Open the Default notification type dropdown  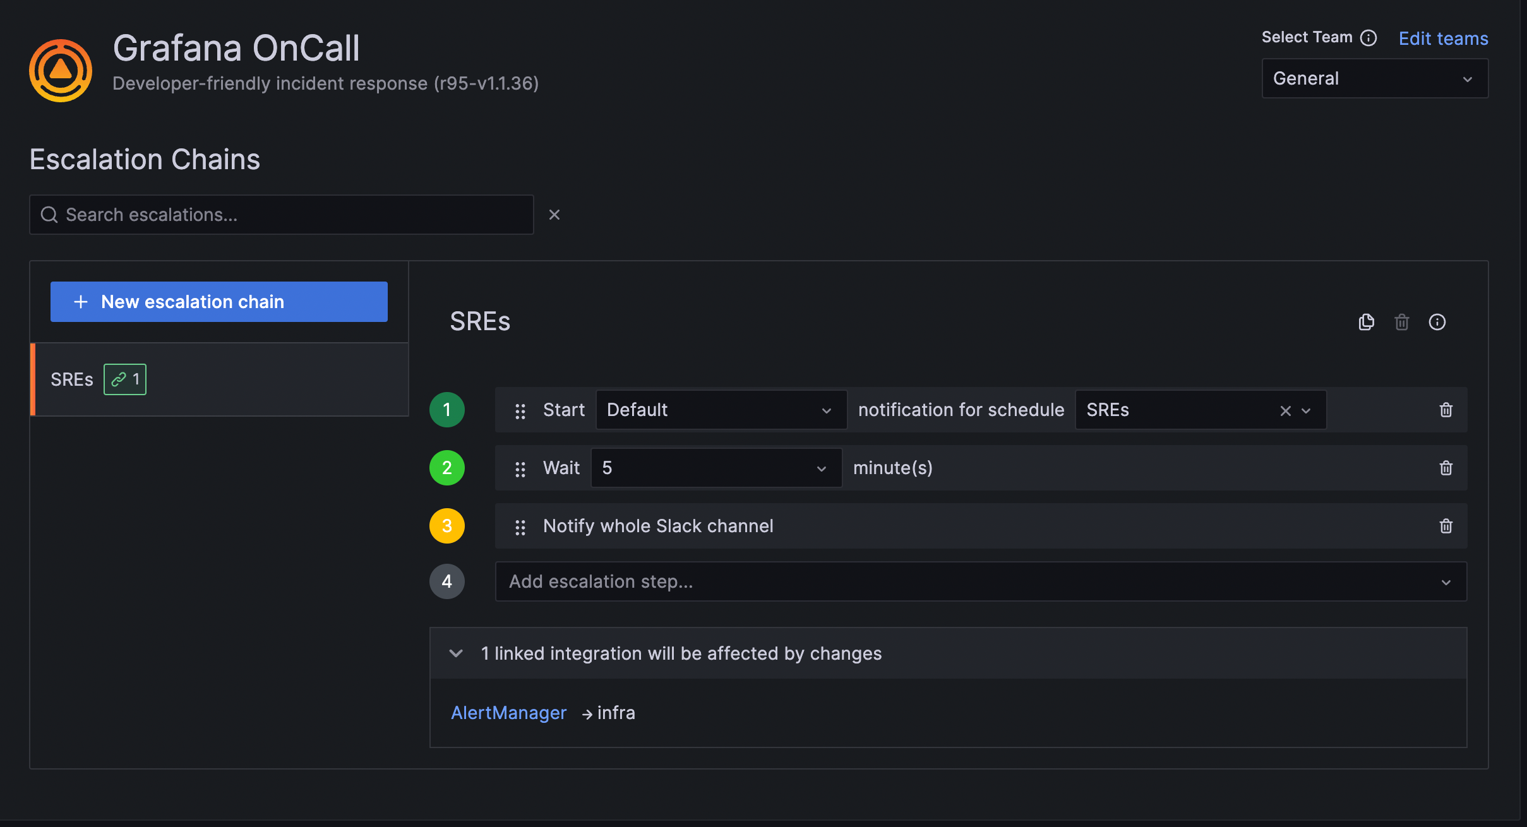[x=720, y=410]
